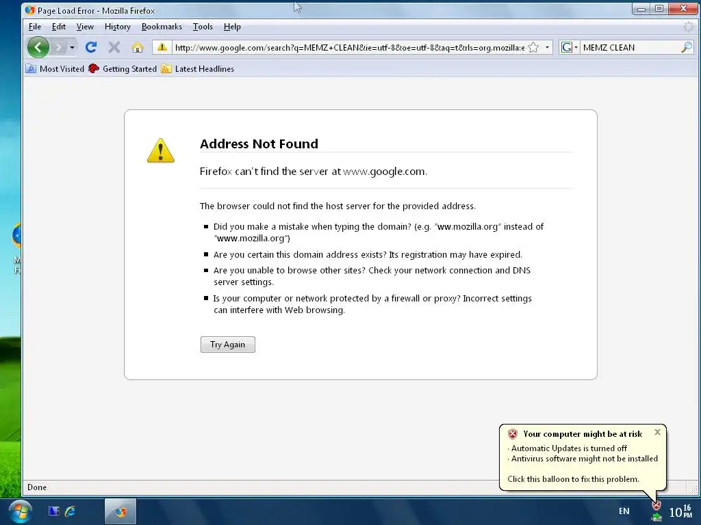Open the Latest Headlines feed bookmark

(x=198, y=69)
